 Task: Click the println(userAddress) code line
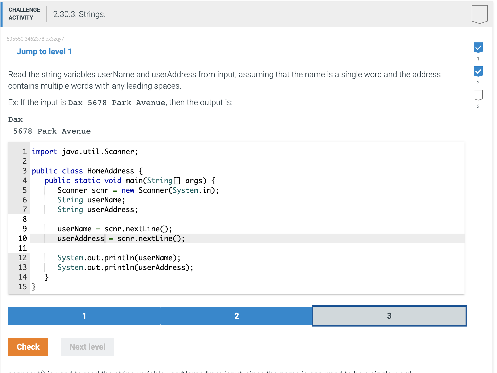125,267
